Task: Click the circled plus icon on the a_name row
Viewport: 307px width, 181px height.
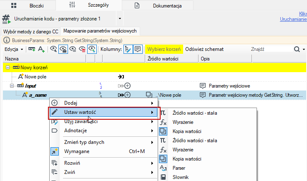Action: pyautogui.click(x=128, y=95)
